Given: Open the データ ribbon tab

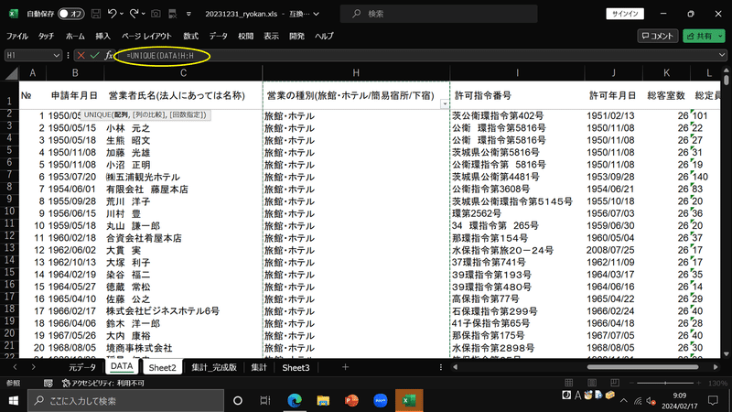Looking at the screenshot, I should (x=218, y=36).
